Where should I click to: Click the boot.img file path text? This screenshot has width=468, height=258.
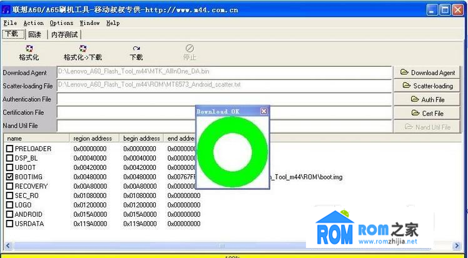point(306,177)
